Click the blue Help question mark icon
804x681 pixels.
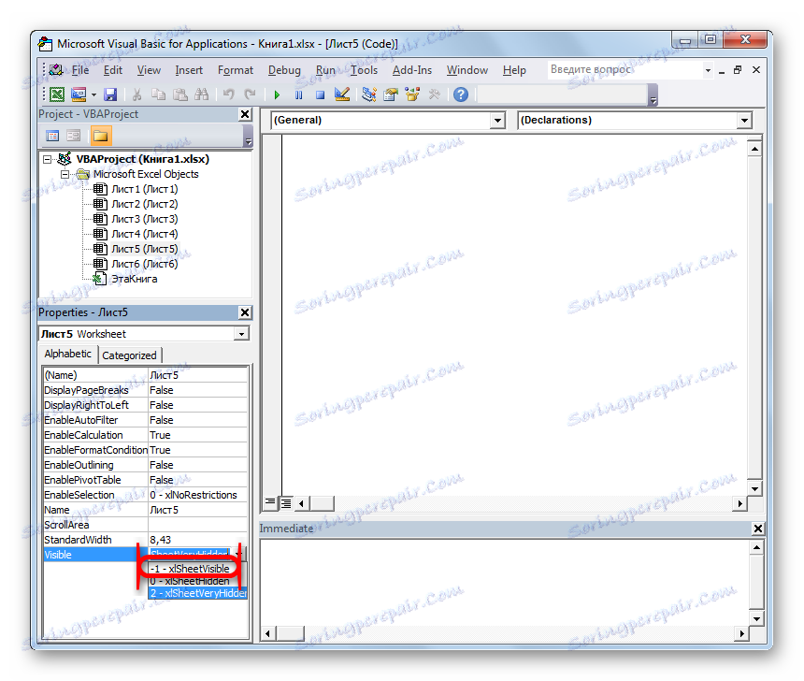click(461, 94)
